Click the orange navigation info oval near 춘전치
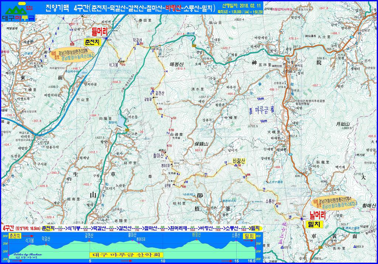Image resolution: width=378 pixels, height=264 pixels. point(72,54)
